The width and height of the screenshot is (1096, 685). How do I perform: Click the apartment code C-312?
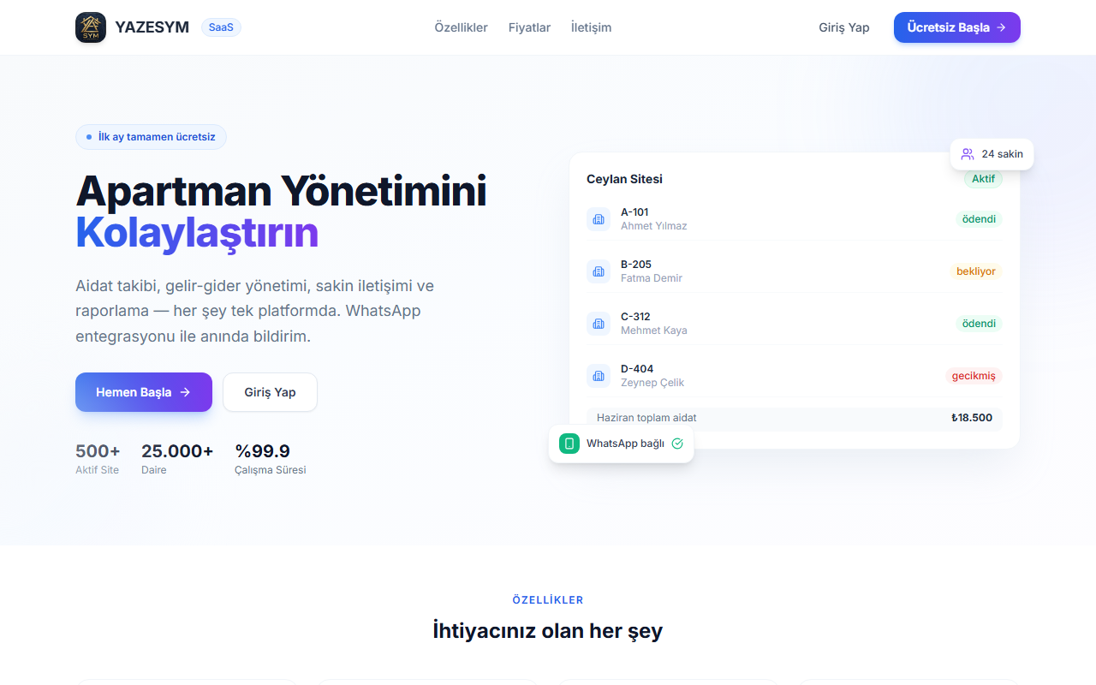pos(635,317)
